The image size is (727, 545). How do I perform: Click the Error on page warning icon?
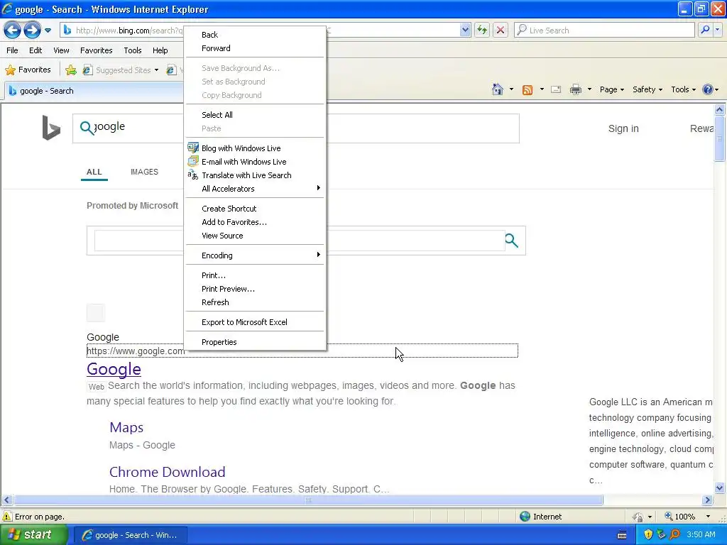point(7,517)
